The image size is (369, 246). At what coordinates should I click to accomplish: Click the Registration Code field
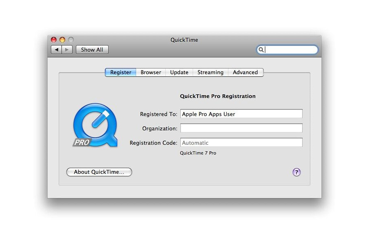coord(241,142)
